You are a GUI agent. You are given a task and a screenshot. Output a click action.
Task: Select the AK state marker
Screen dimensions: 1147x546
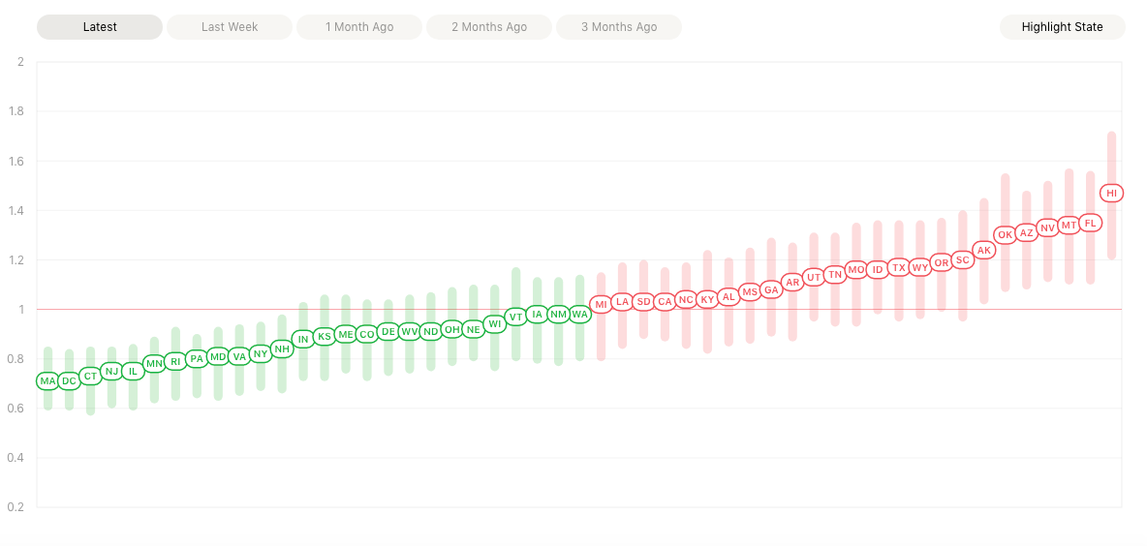pos(984,251)
